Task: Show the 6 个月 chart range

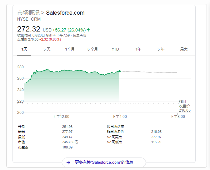Action: 92,49
